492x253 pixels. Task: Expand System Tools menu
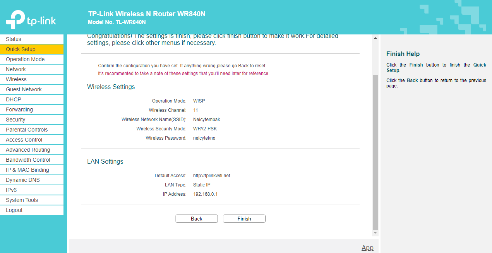pos(32,200)
